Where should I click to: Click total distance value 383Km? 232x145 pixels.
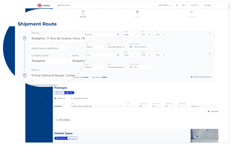[104, 77]
